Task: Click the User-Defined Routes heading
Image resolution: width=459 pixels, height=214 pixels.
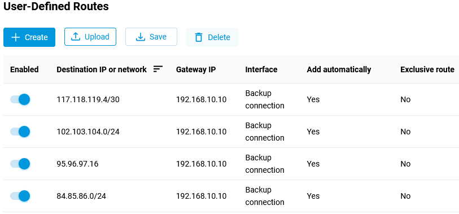Action: pos(56,6)
